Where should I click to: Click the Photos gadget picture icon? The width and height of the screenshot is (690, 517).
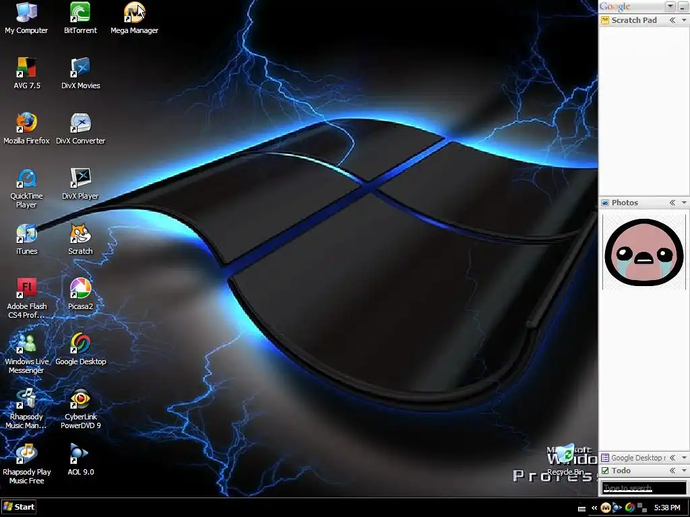click(x=605, y=203)
